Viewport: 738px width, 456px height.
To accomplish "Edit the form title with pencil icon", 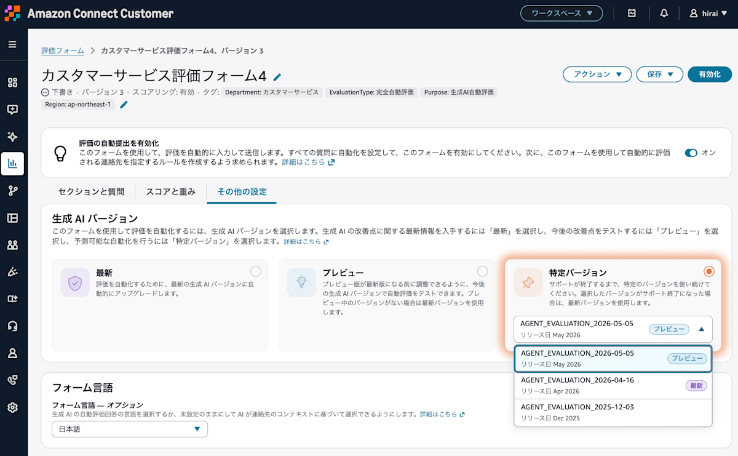I will tap(277, 77).
